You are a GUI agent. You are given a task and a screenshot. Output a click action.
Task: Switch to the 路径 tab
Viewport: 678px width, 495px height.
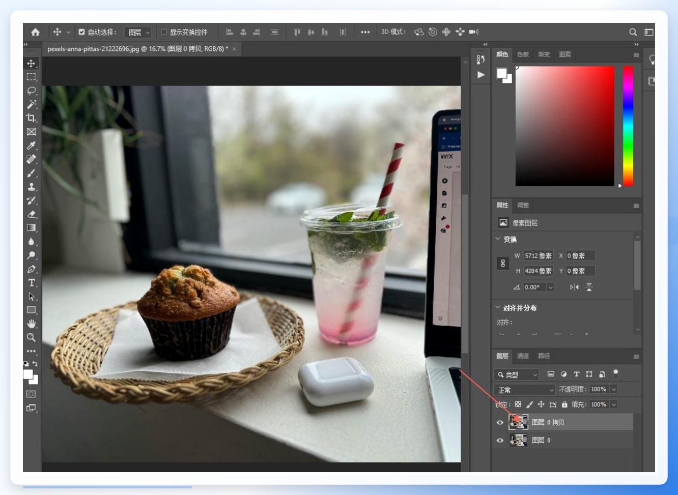coord(544,356)
